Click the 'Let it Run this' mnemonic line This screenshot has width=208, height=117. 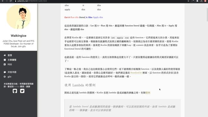click(x=84, y=17)
